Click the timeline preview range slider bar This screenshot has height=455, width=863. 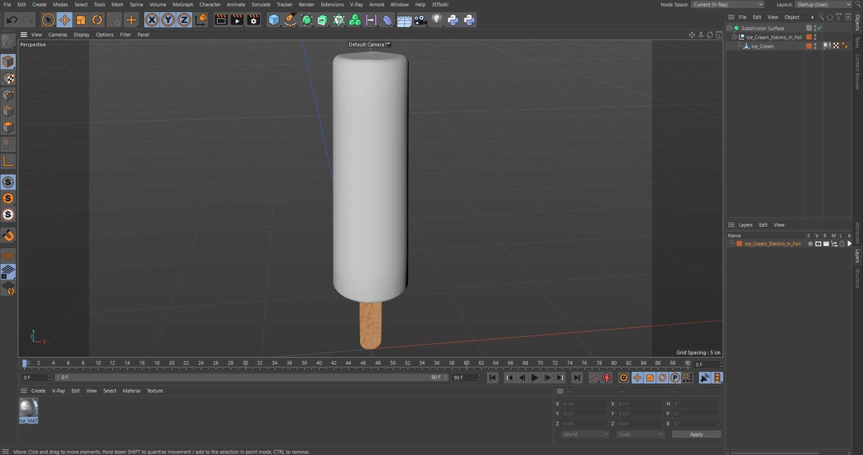(252, 378)
